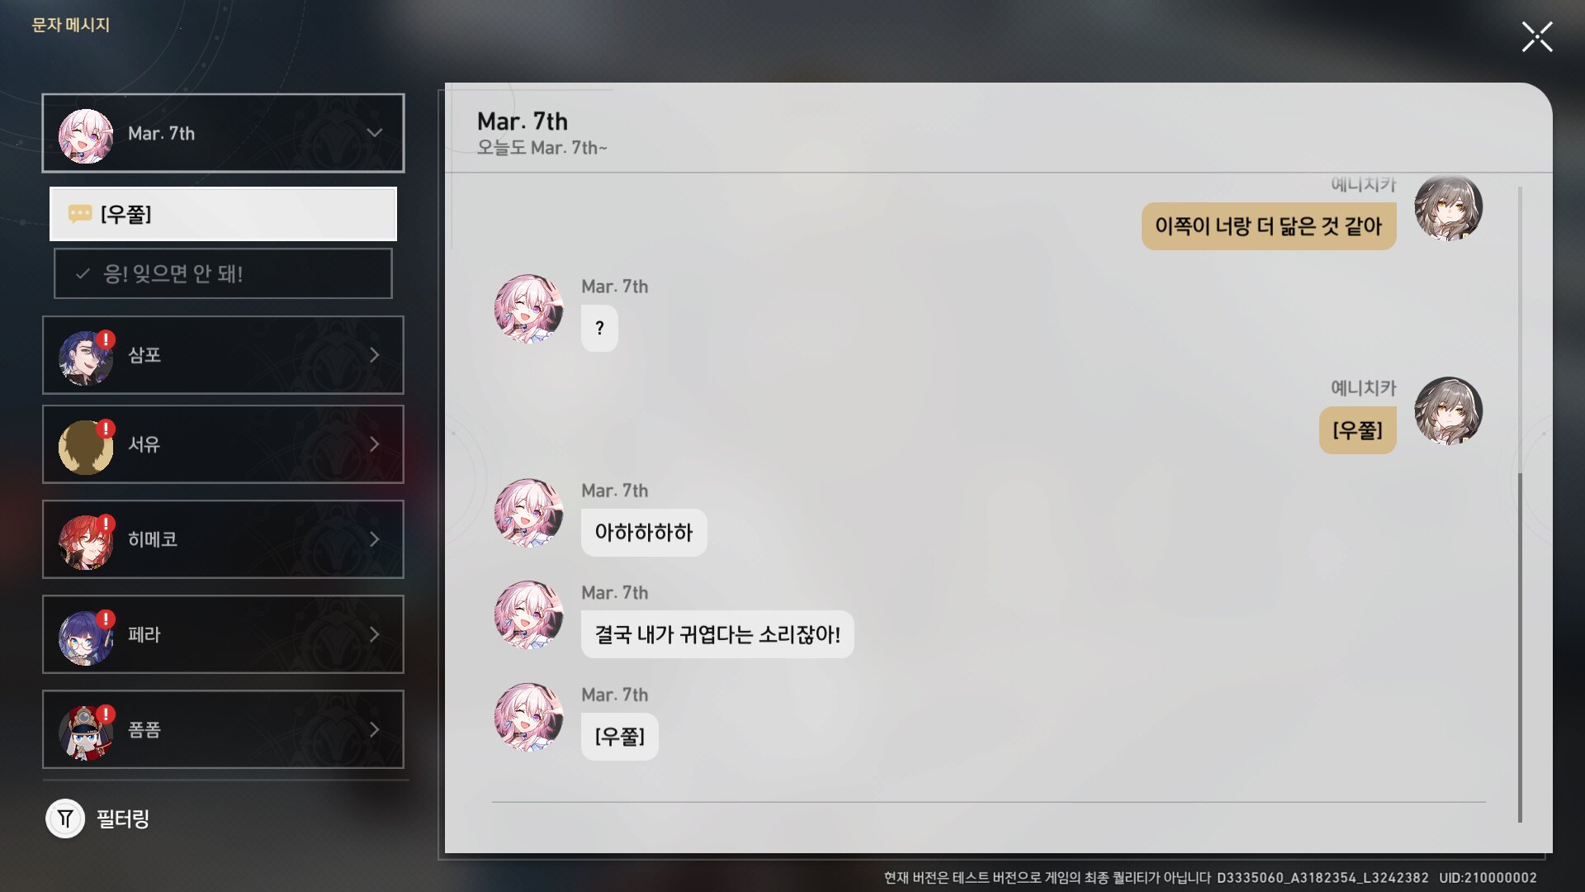Viewport: 1585px width, 892px height.
Task: Collapse the Mar. 7th contact chevron
Action: [375, 133]
